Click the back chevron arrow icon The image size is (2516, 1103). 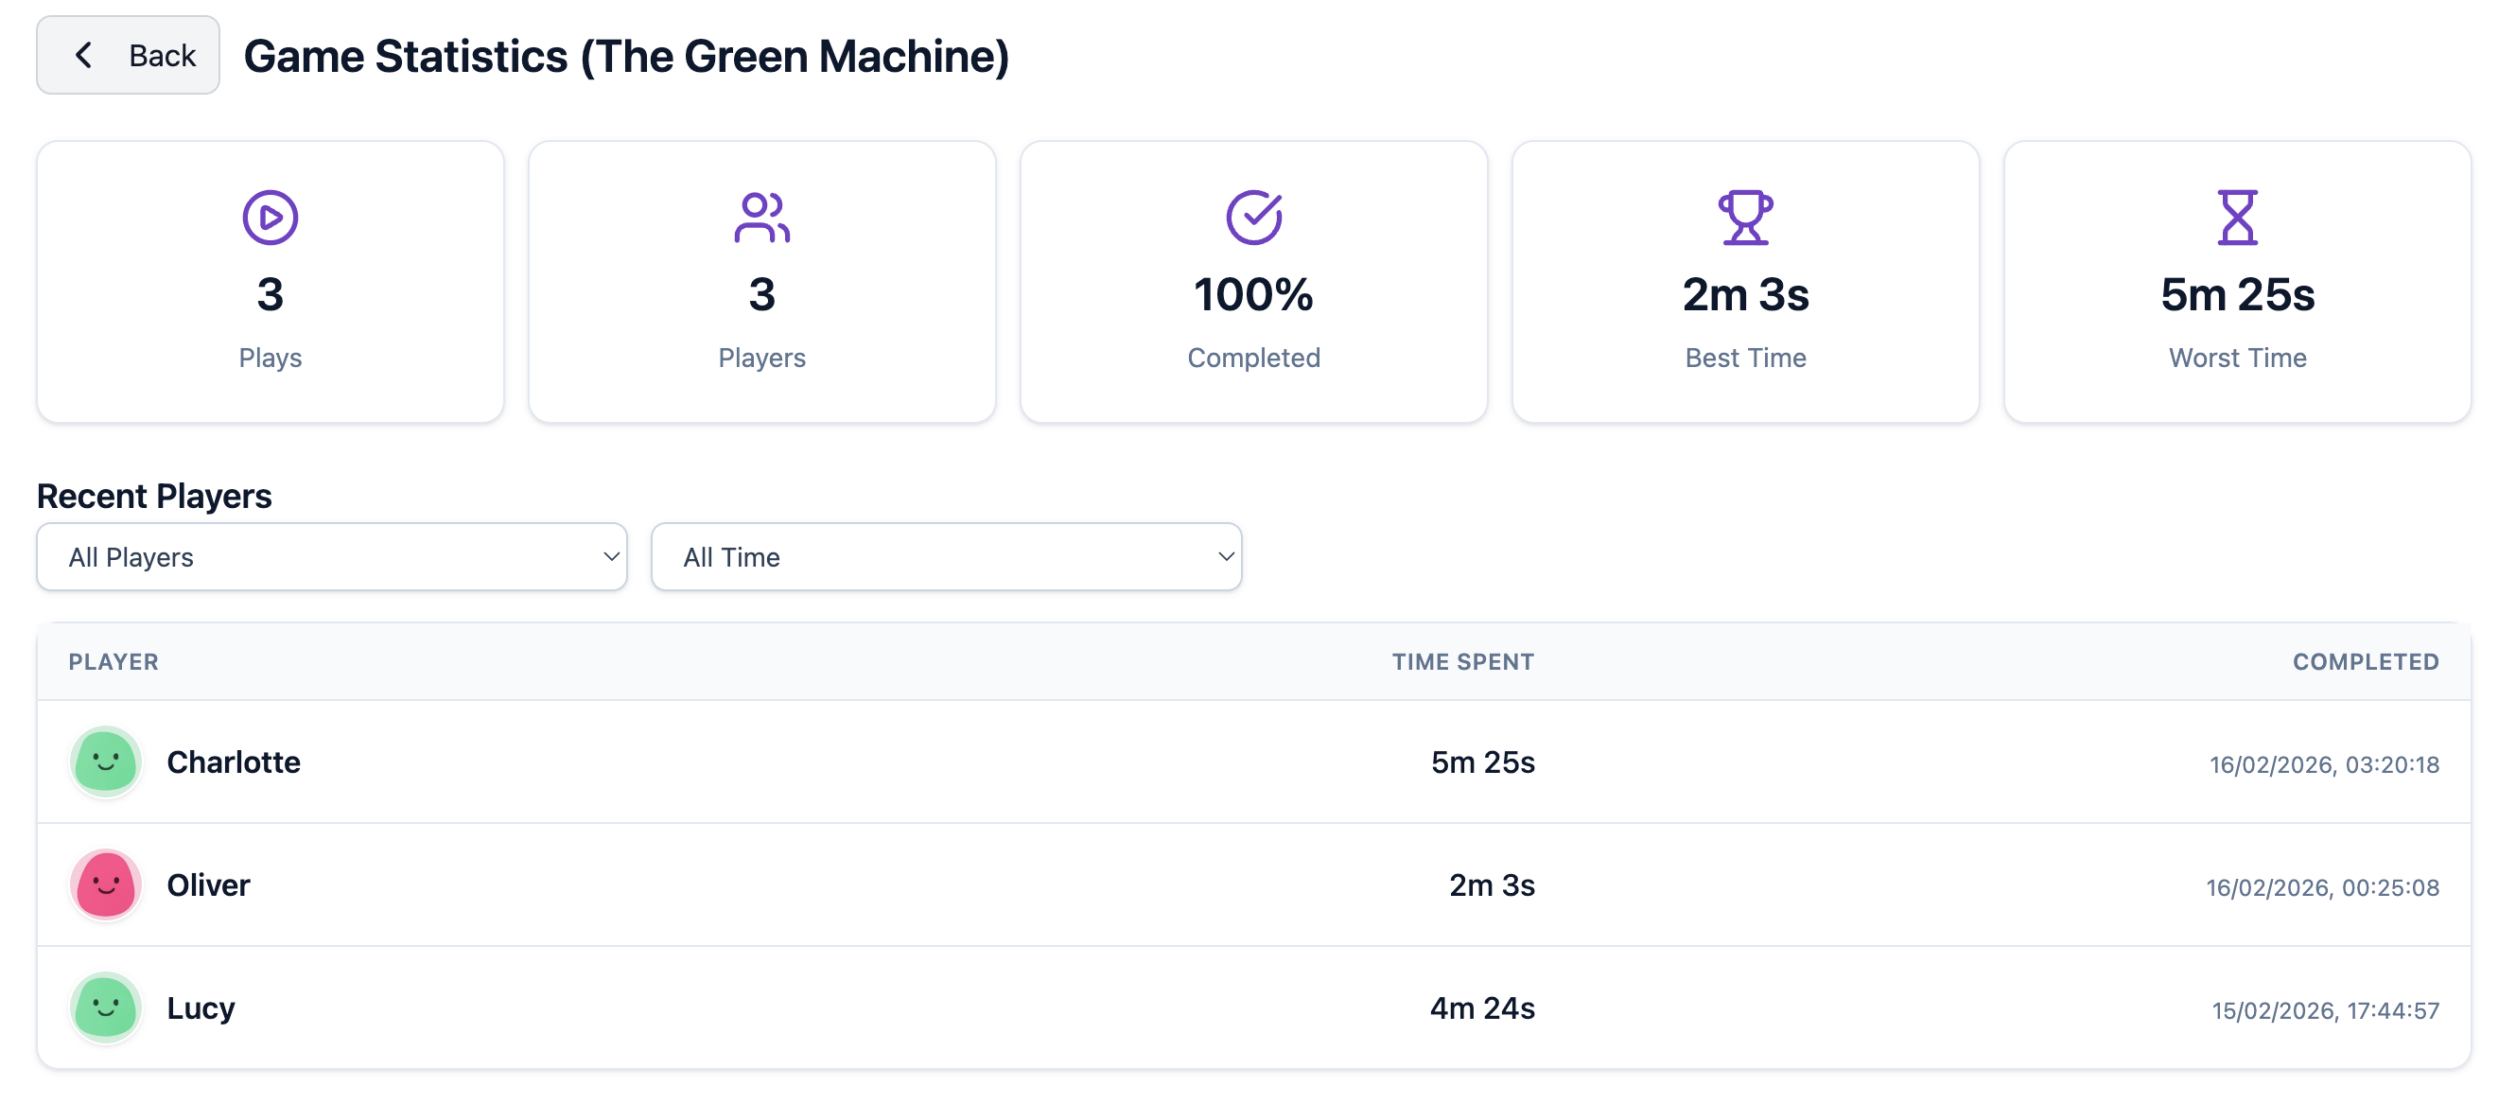pyautogui.click(x=84, y=55)
